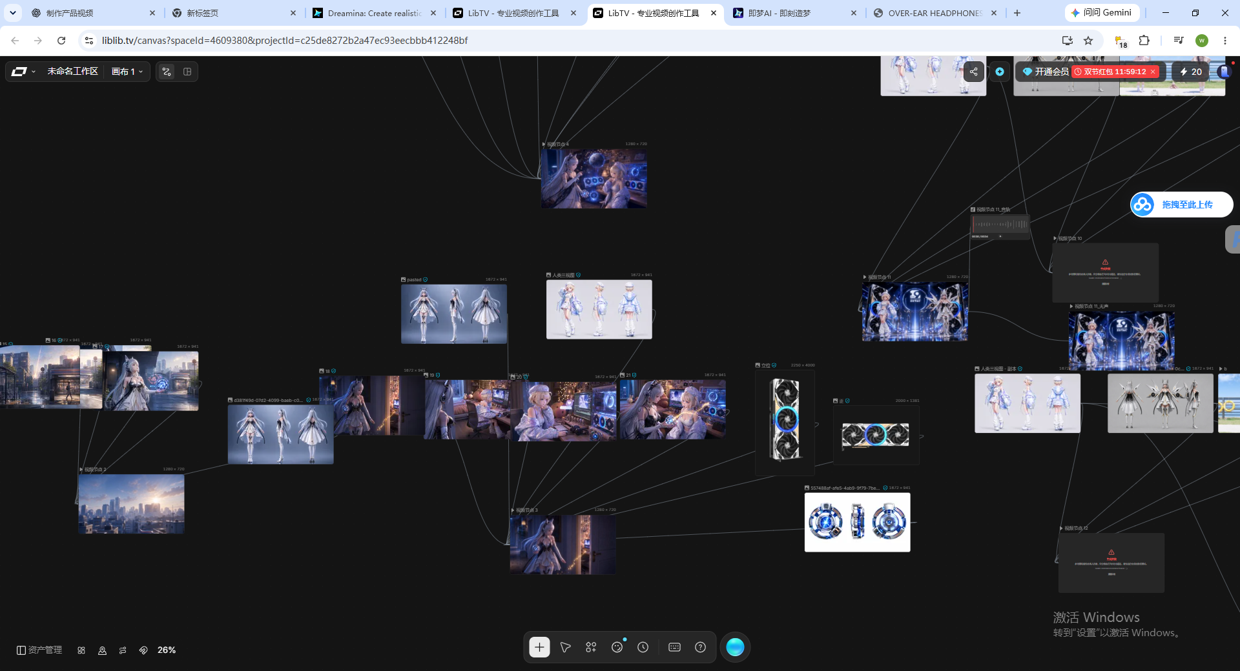Click the audio waveform node 视频节点 11
The width and height of the screenshot is (1240, 671).
(1000, 226)
